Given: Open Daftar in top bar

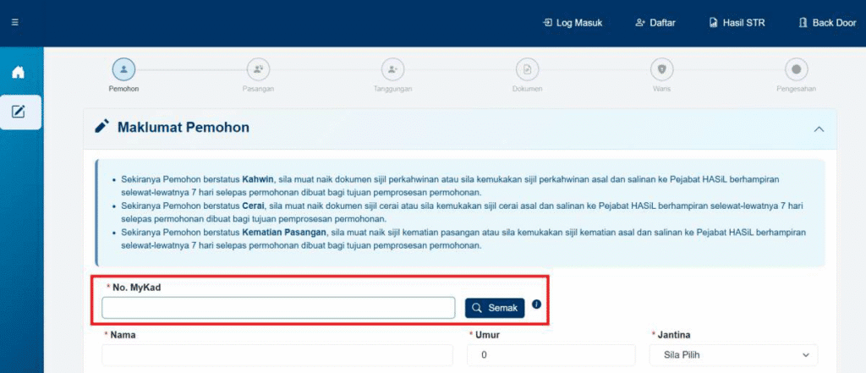Looking at the screenshot, I should [x=655, y=23].
